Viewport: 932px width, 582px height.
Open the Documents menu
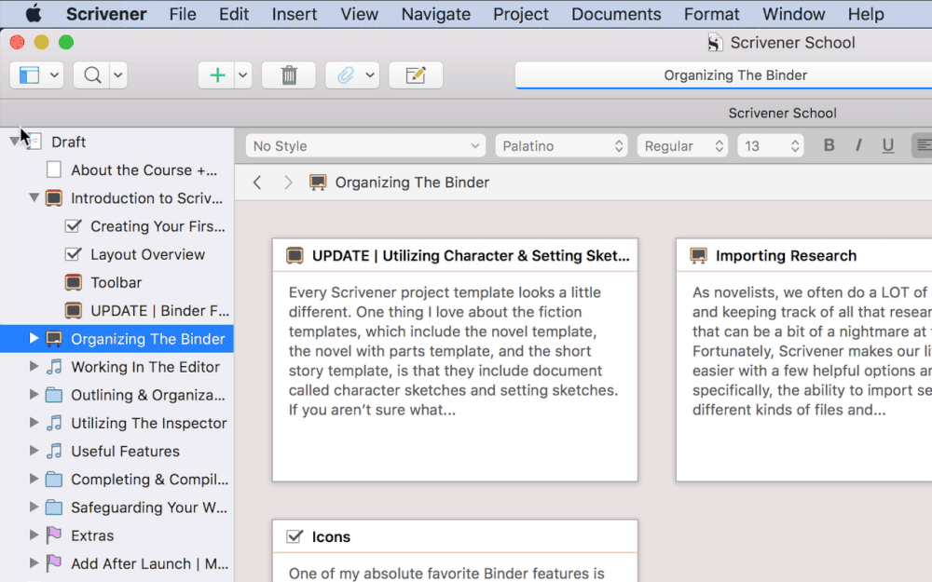(x=616, y=14)
